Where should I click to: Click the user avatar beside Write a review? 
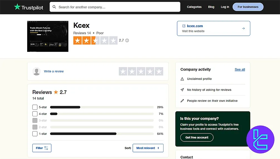coord(37,71)
